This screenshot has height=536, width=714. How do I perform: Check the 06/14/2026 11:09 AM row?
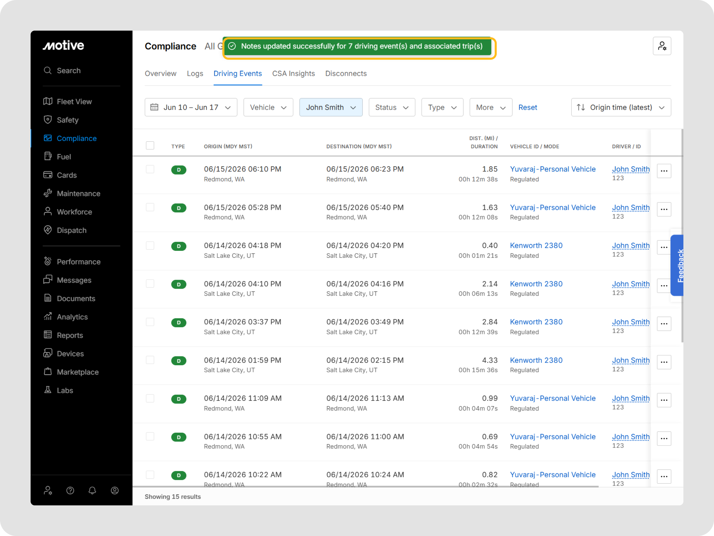tap(150, 398)
